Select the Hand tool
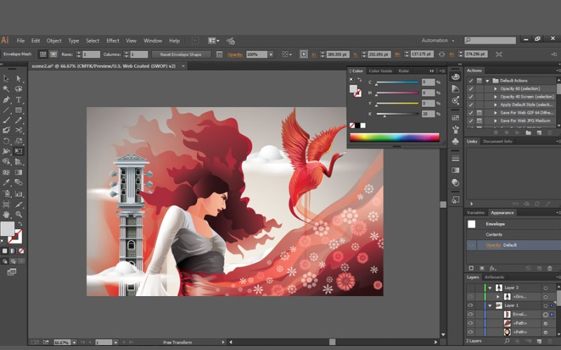Image resolution: width=561 pixels, height=350 pixels. coord(6,214)
